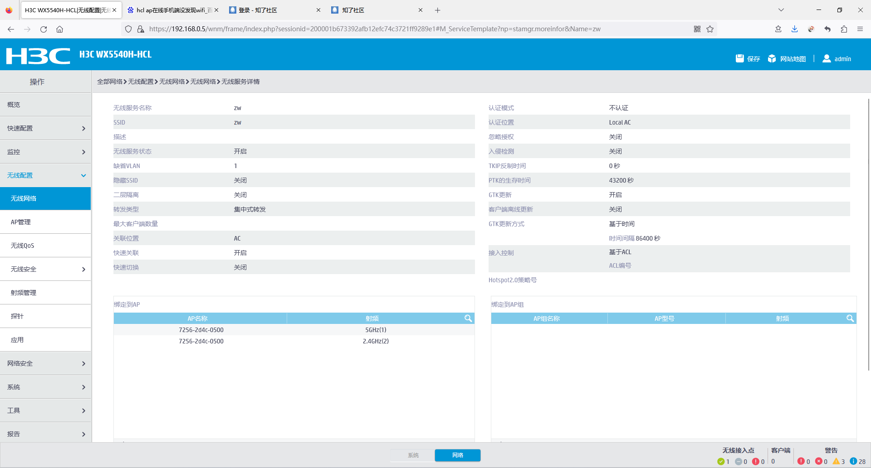The height and width of the screenshot is (468, 871).
Task: Go back with the browser back arrow
Action: click(11, 29)
